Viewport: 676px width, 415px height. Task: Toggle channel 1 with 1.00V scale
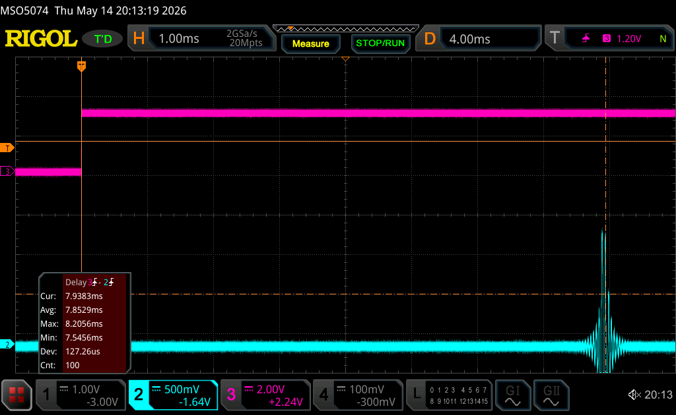[81, 395]
